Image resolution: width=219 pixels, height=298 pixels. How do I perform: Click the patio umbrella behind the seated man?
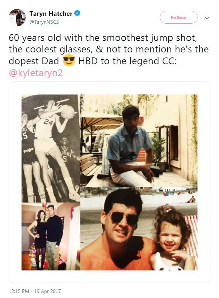(101, 118)
